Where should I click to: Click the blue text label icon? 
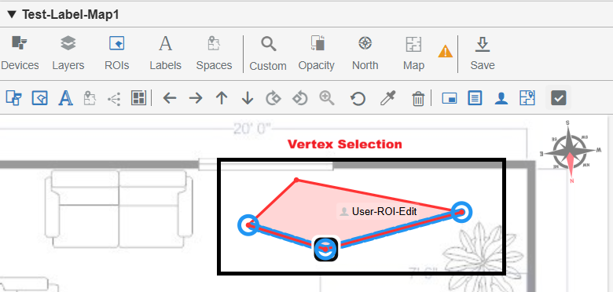(66, 98)
